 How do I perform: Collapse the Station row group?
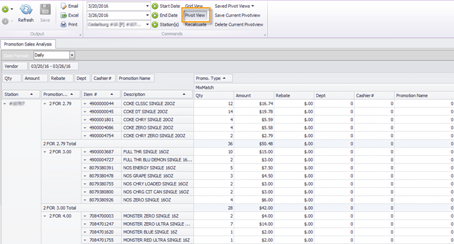pos(5,104)
